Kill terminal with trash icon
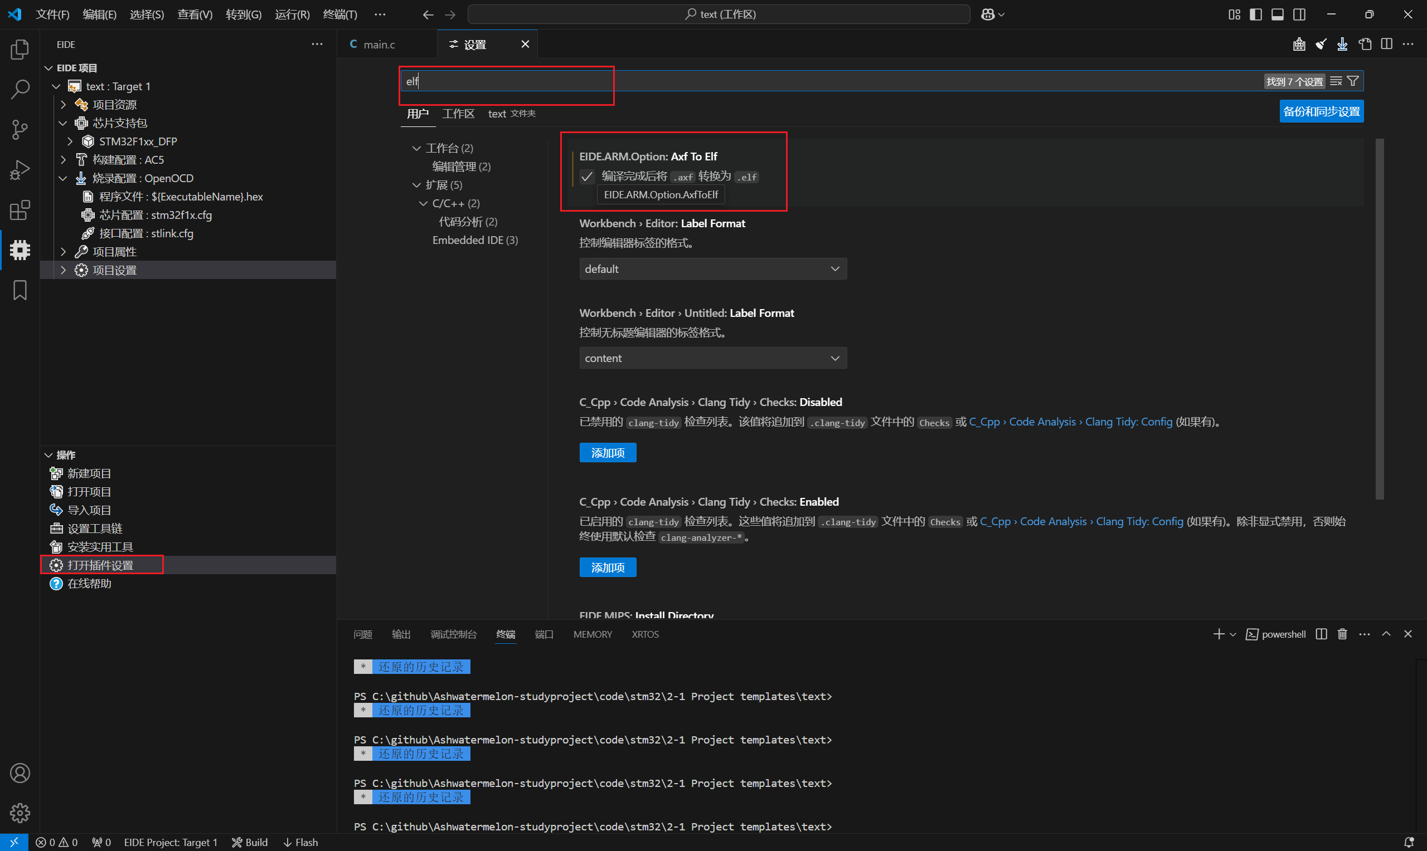The image size is (1427, 851). tap(1342, 634)
